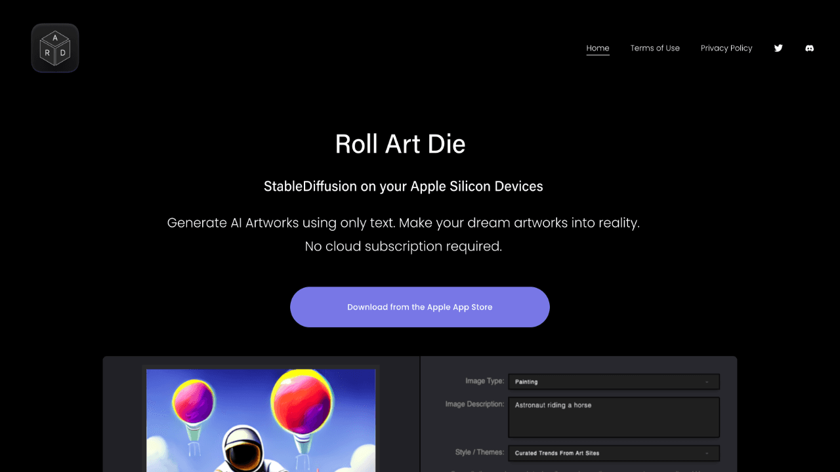Click the astronaut painting preview image
This screenshot has height=472, width=840.
[x=261, y=420]
